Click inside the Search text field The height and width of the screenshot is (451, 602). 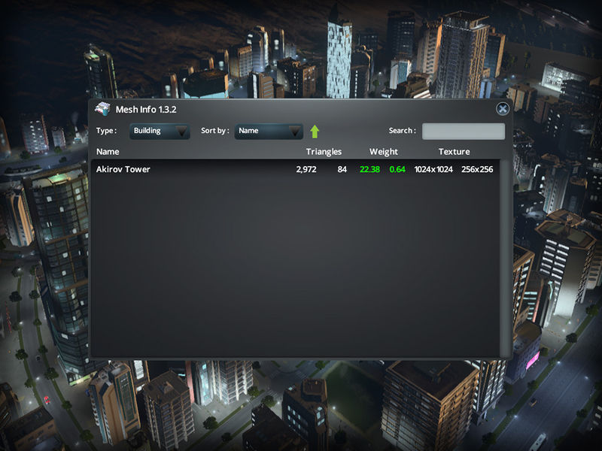click(x=463, y=131)
